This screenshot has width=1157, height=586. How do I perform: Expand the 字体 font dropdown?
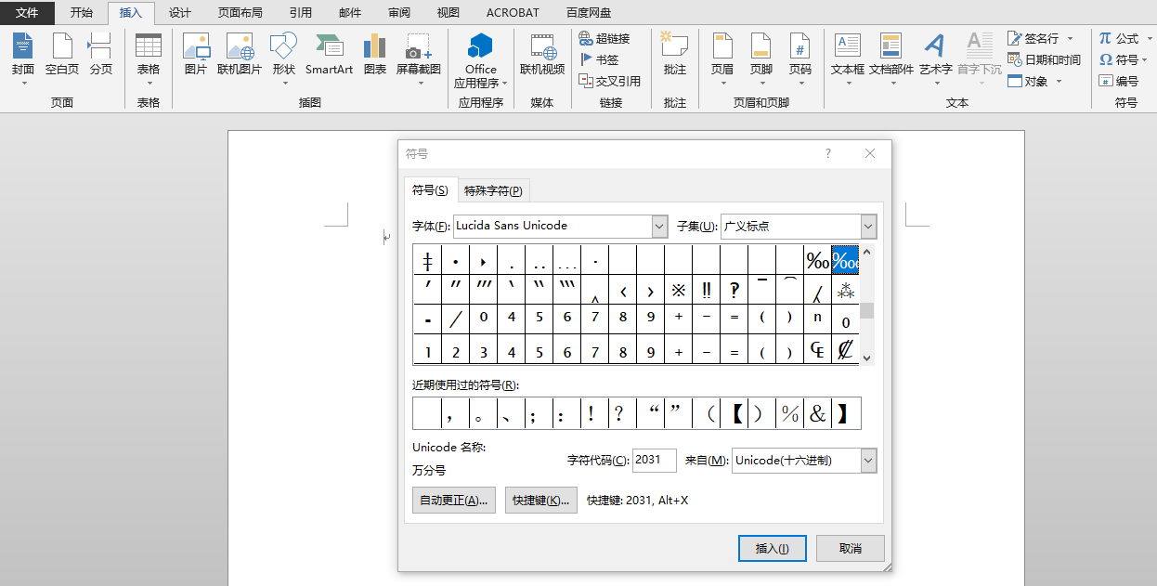pyautogui.click(x=660, y=226)
